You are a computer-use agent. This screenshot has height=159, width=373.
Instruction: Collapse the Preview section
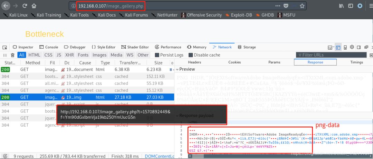pos(177,69)
